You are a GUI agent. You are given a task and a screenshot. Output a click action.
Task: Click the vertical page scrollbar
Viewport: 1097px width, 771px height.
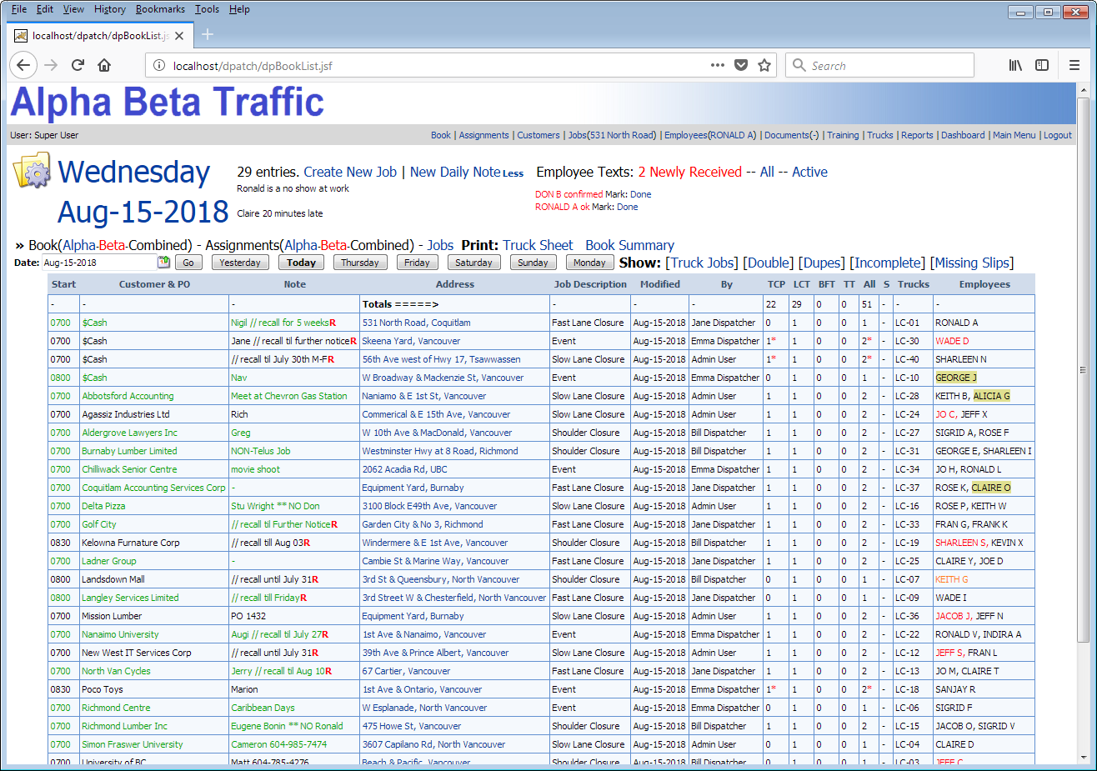(1083, 367)
